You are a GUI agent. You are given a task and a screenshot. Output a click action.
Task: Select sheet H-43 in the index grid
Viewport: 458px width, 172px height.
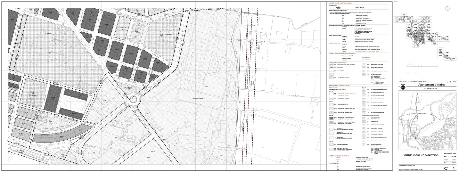[453, 59]
